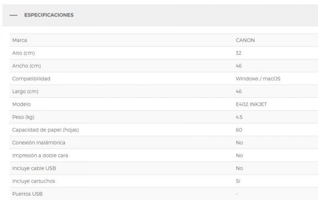This screenshot has height=207, width=318.
Task: Select the Alto (cm) row label
Action: tap(24, 53)
